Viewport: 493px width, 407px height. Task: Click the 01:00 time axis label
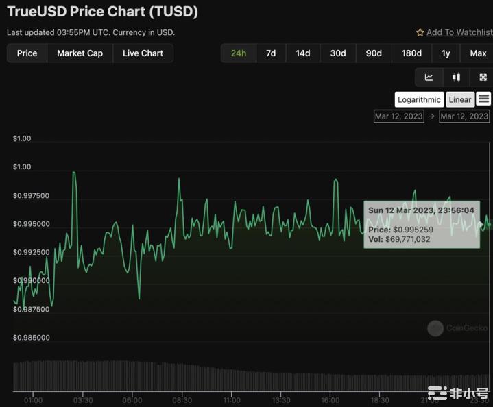click(33, 400)
